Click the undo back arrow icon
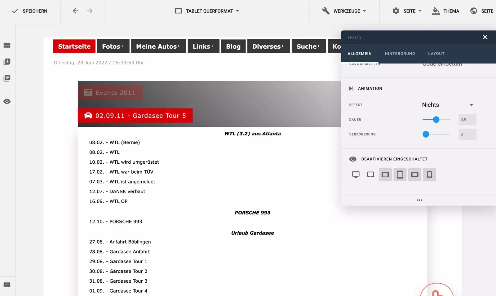This screenshot has height=296, width=496. tap(75, 11)
